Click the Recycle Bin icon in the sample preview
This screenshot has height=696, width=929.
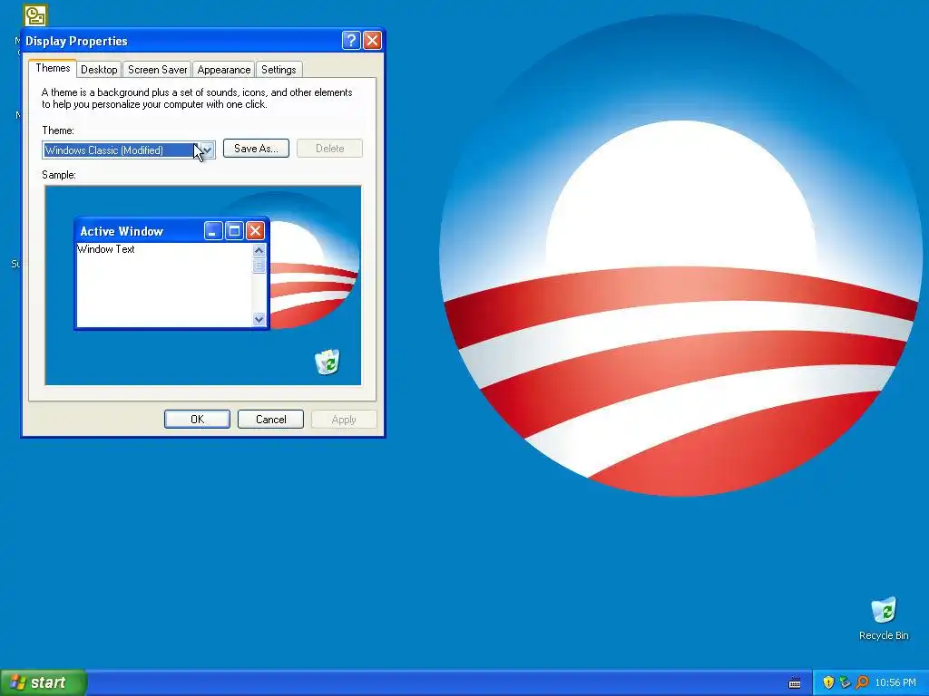327,362
